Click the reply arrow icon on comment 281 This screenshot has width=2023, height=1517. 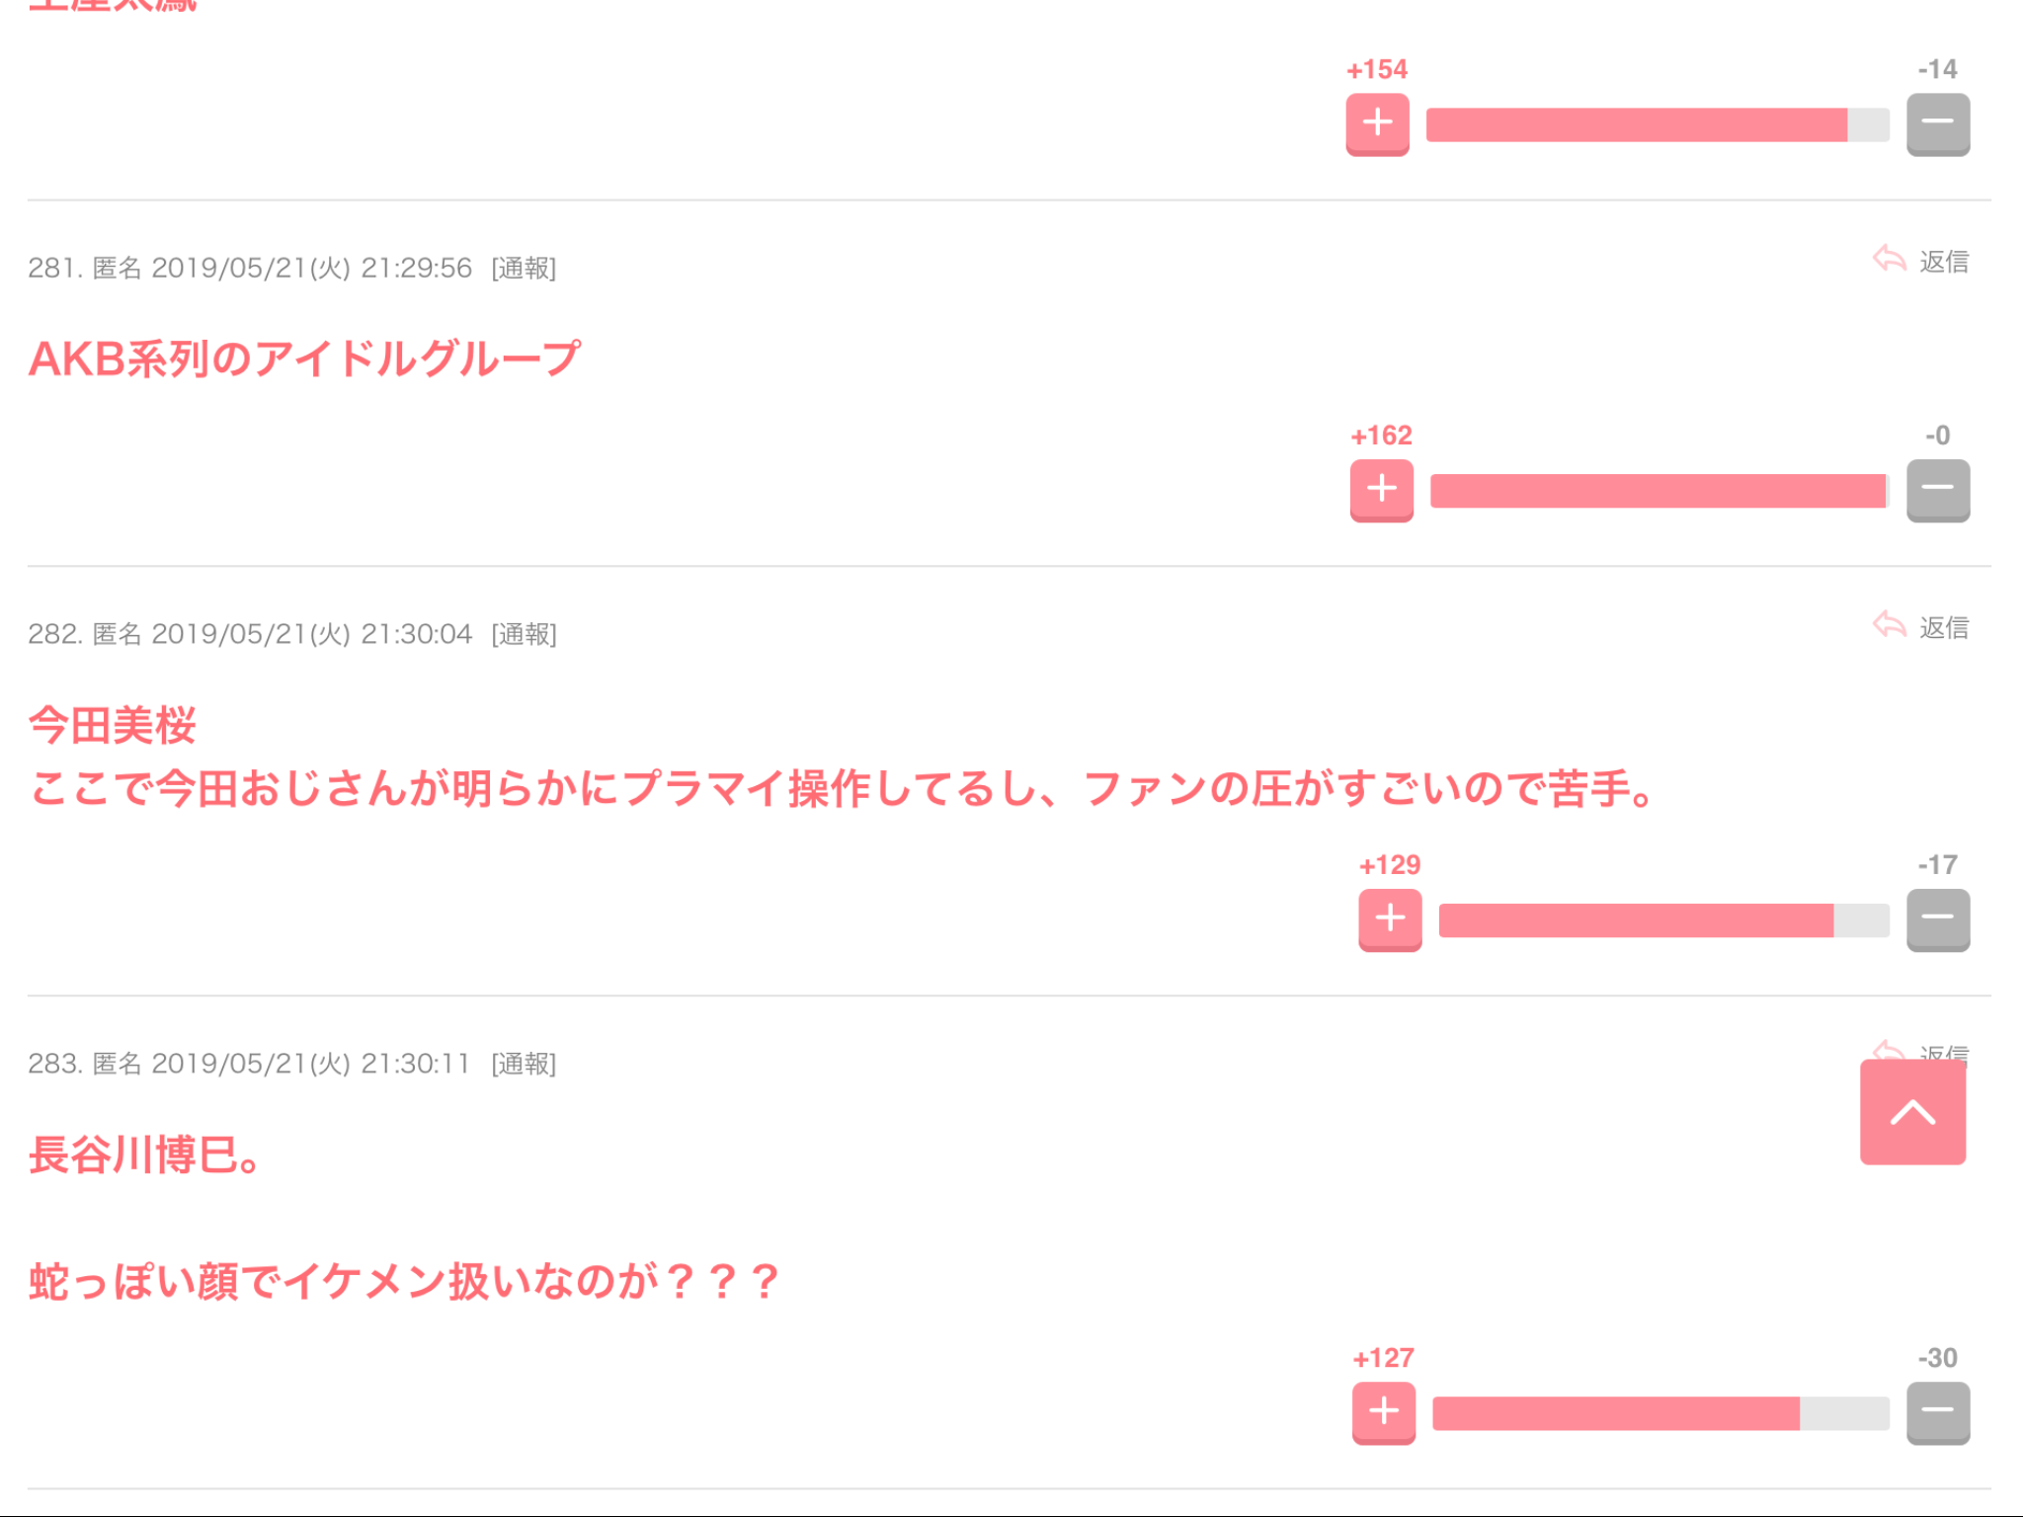pyautogui.click(x=1889, y=260)
